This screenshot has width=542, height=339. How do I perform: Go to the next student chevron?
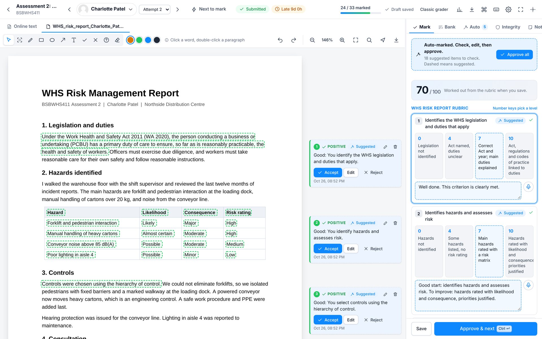(x=178, y=9)
